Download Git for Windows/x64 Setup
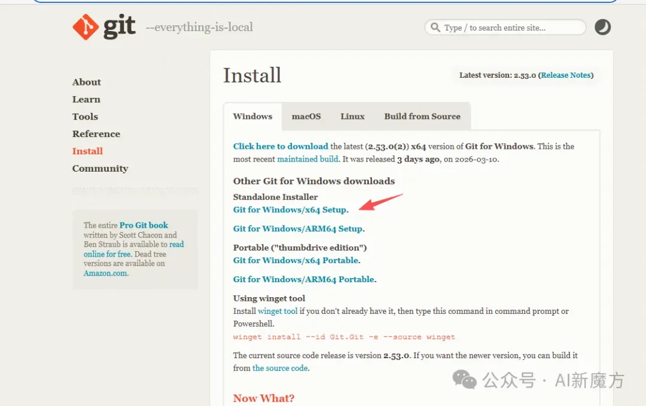 pyautogui.click(x=290, y=210)
